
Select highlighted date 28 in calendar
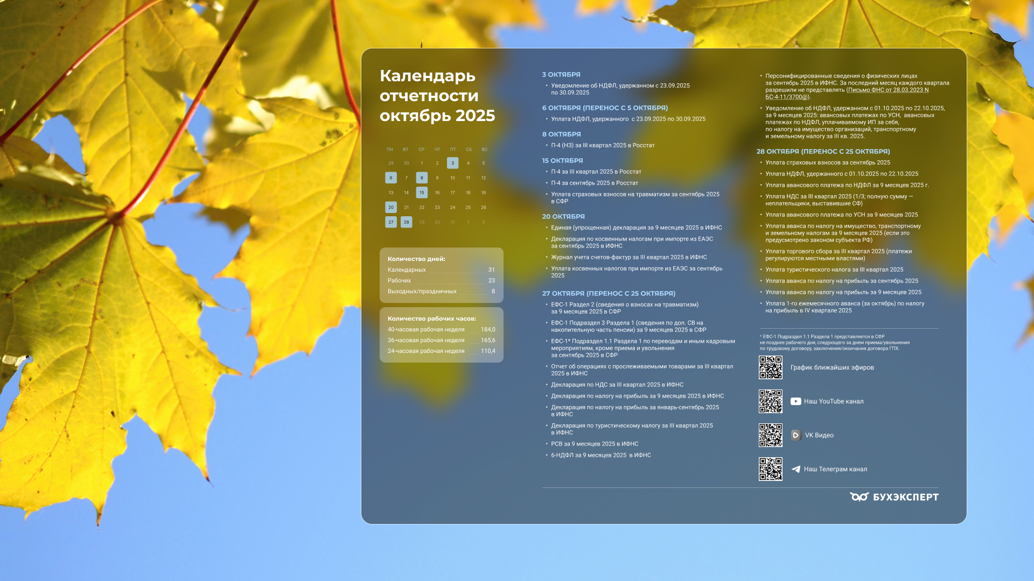click(x=407, y=222)
